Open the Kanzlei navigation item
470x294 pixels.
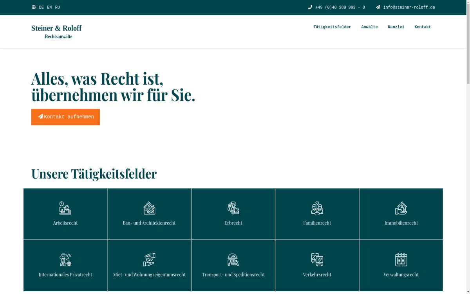[x=396, y=27]
